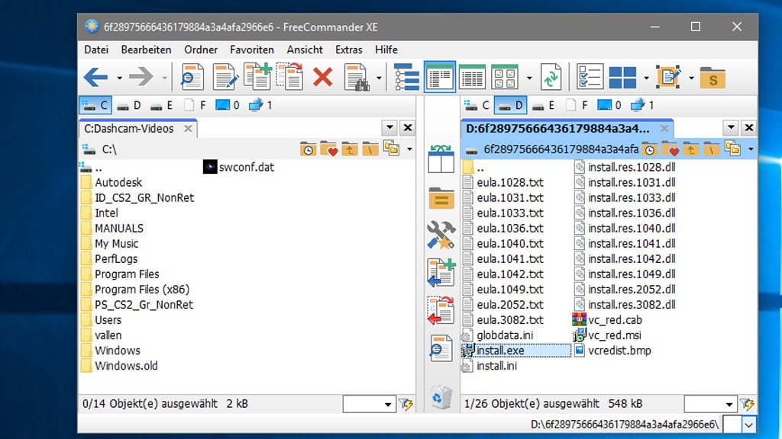The width and height of the screenshot is (782, 439).
Task: Click the left panel favorites folder heart icon
Action: pos(328,149)
